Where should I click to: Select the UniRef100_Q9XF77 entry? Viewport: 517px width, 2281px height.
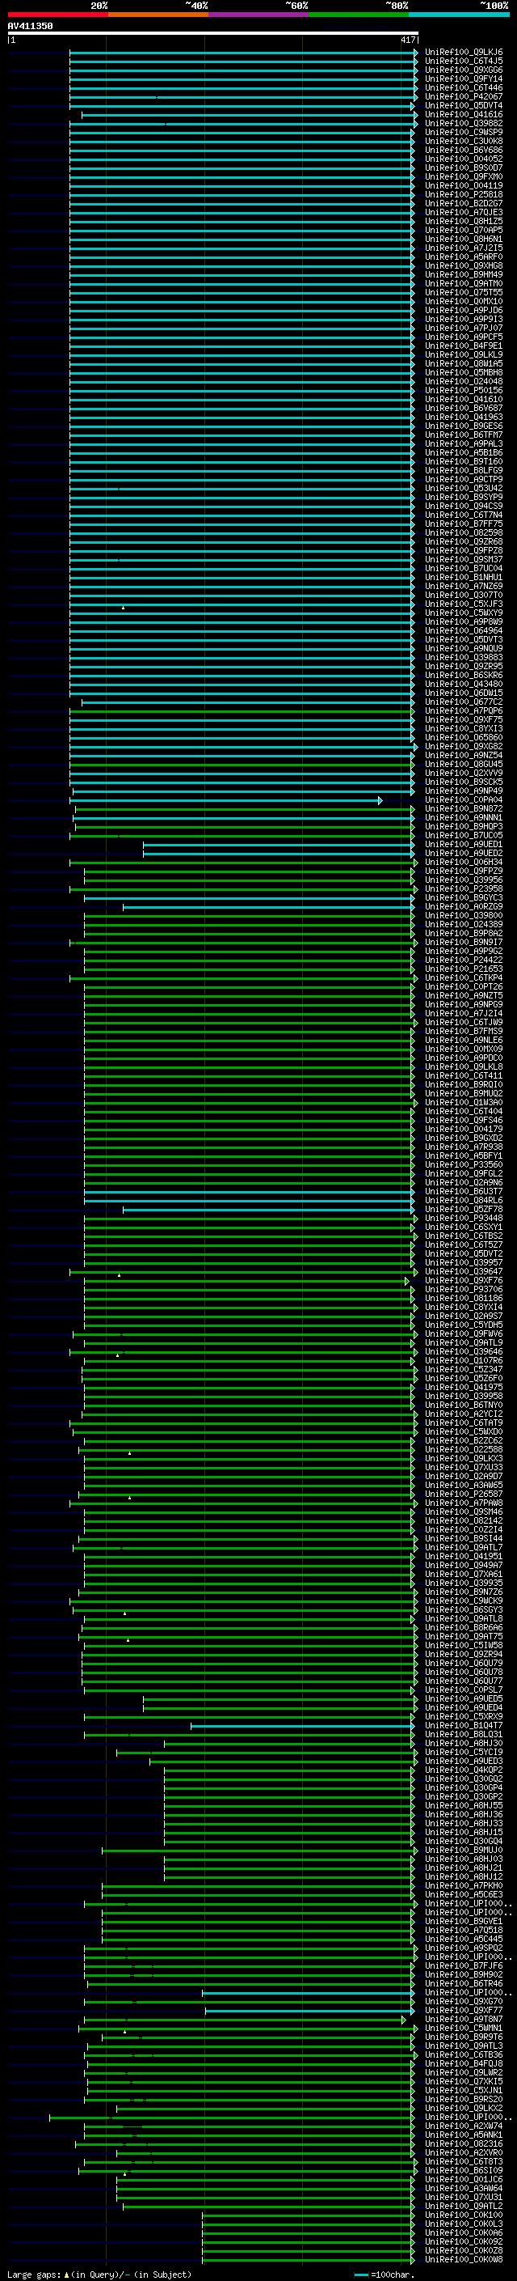click(x=464, y=2009)
